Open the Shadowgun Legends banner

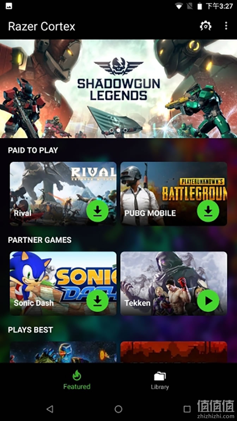pyautogui.click(x=119, y=88)
